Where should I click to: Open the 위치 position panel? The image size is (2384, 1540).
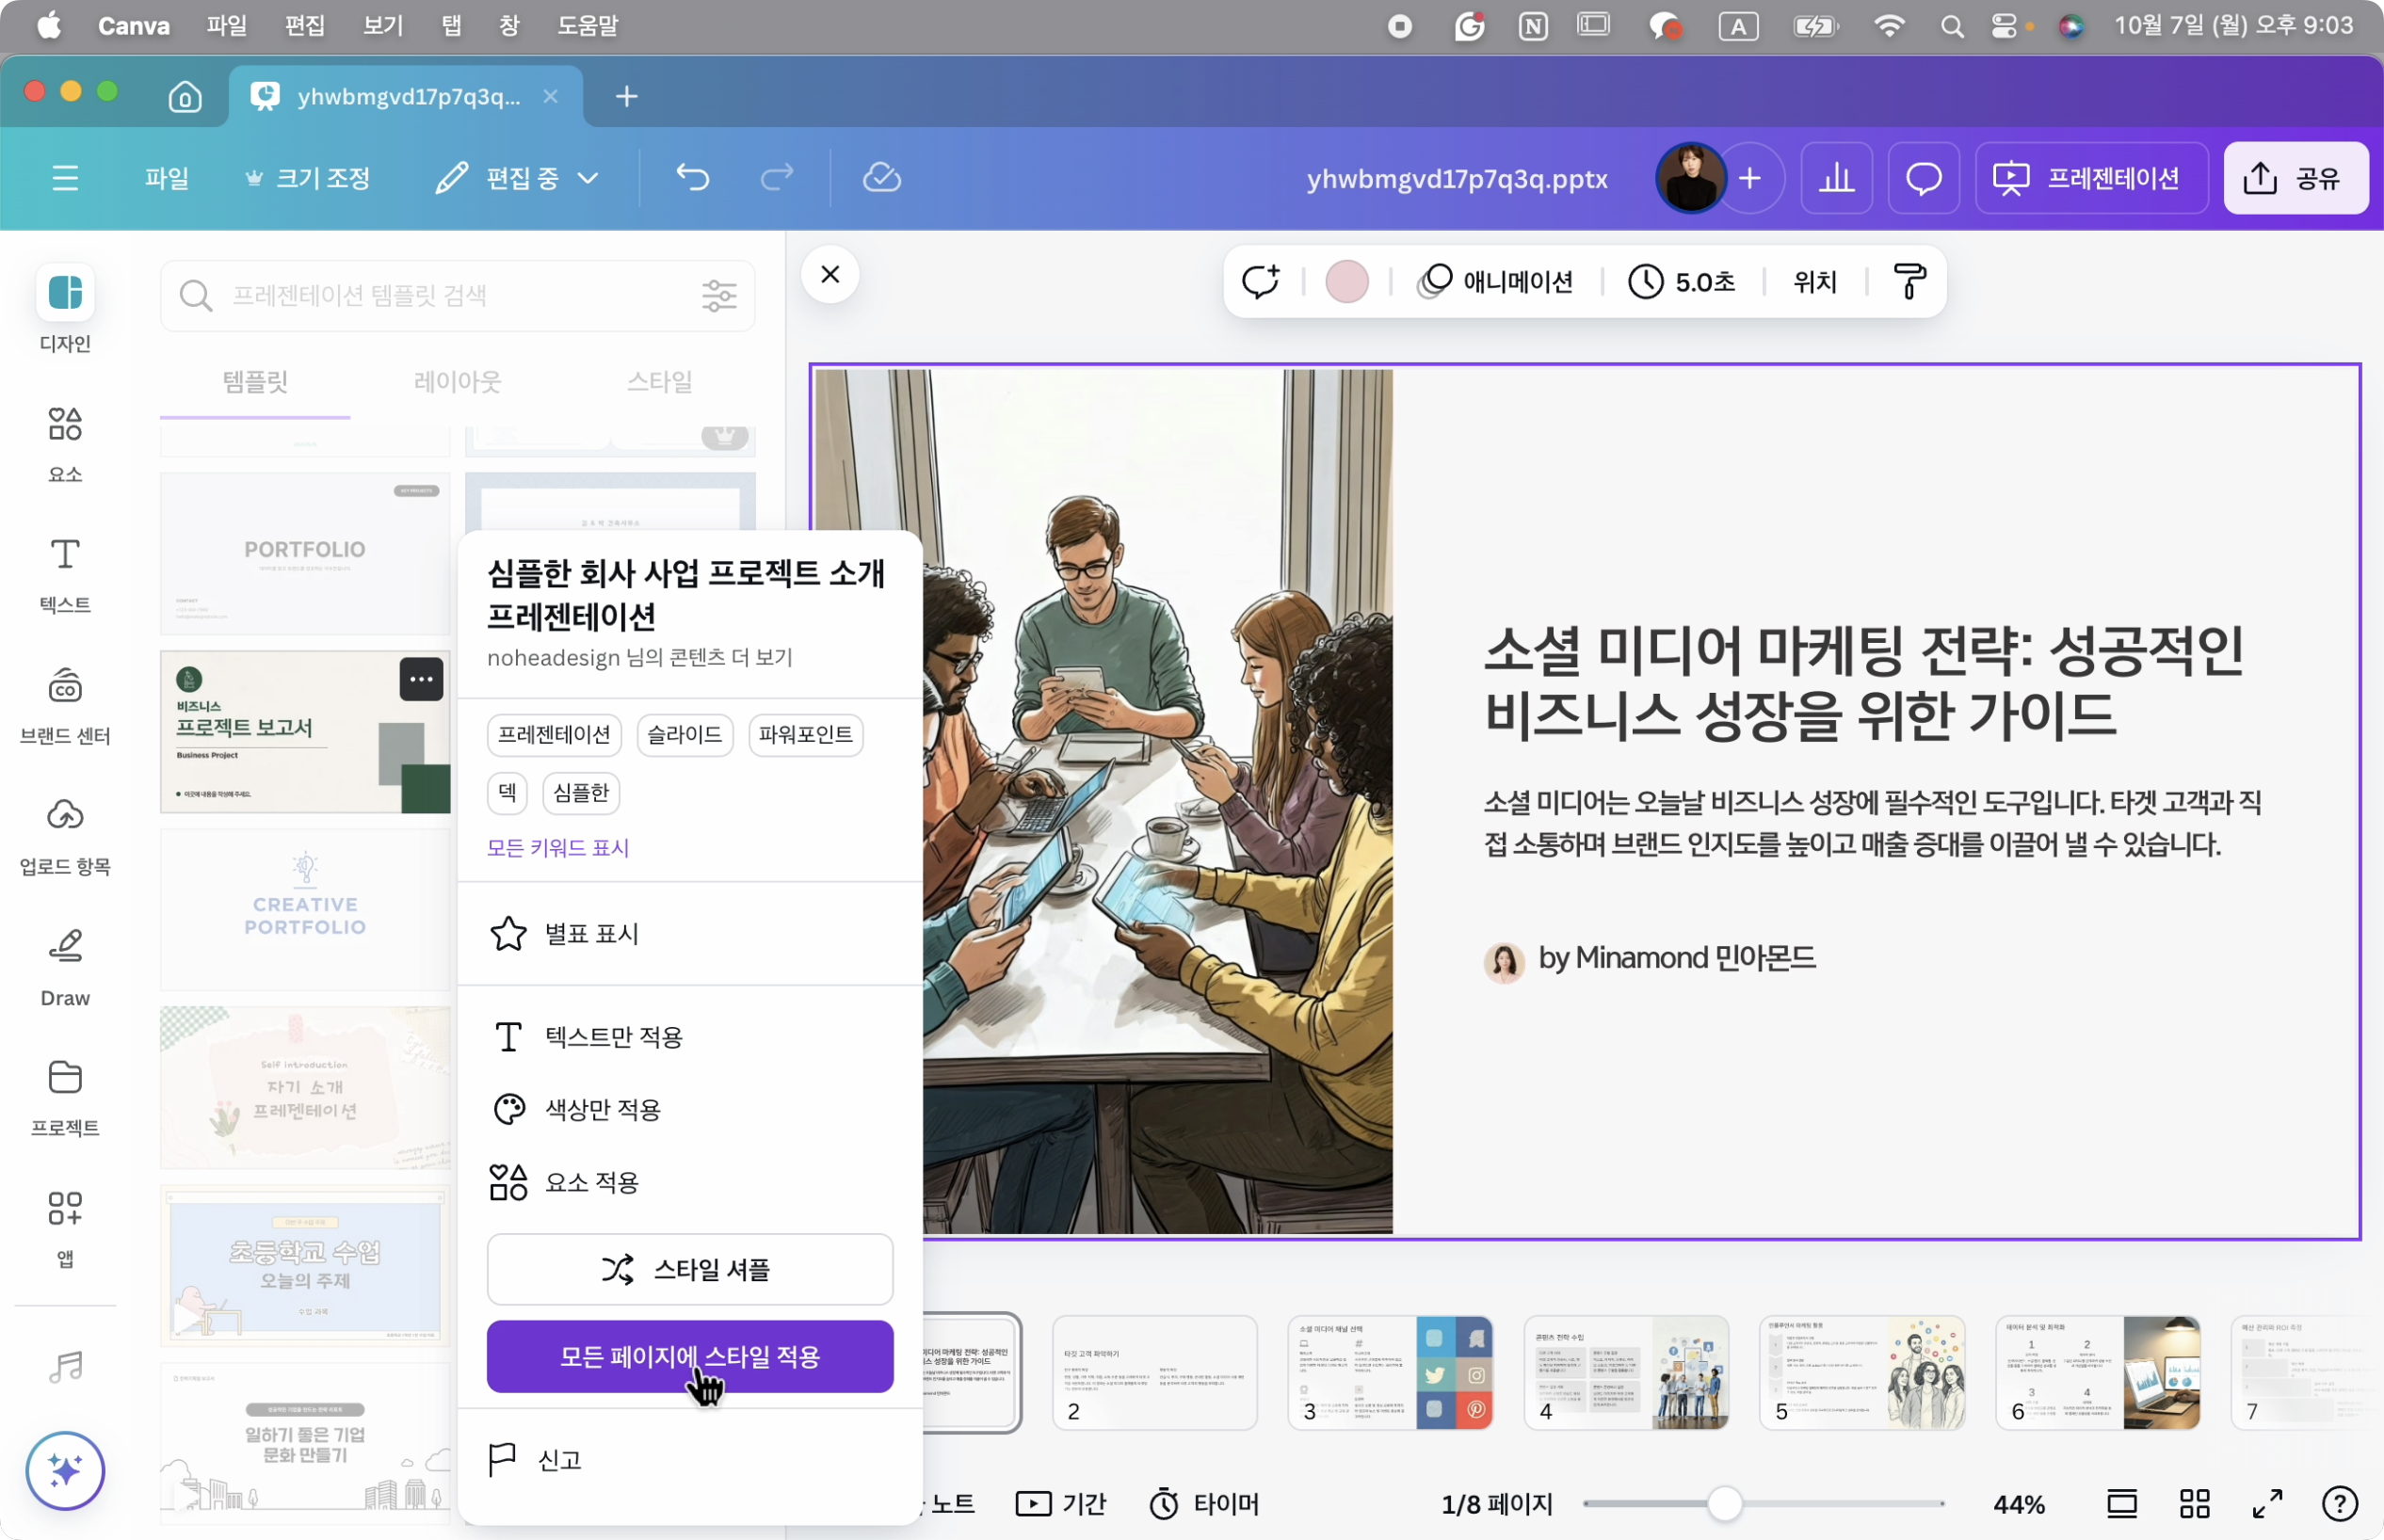pos(1815,281)
